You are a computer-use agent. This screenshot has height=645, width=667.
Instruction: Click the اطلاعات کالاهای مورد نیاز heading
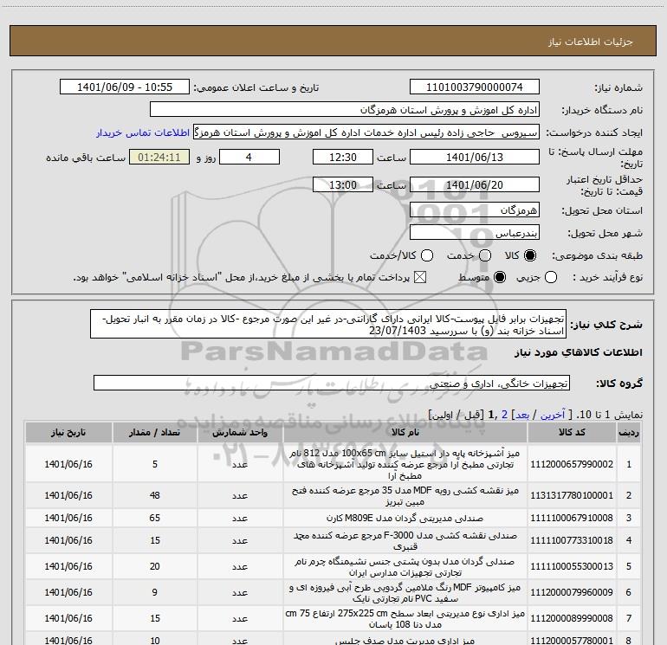coord(579,352)
